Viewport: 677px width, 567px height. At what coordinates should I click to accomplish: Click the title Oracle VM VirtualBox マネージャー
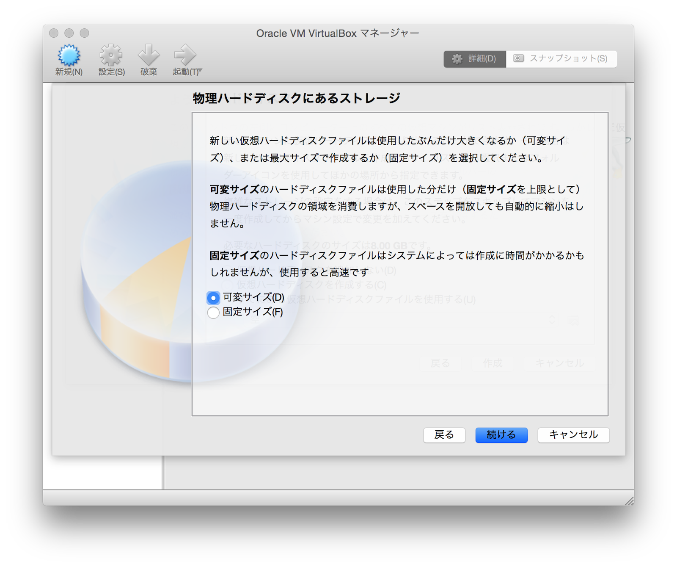click(338, 33)
